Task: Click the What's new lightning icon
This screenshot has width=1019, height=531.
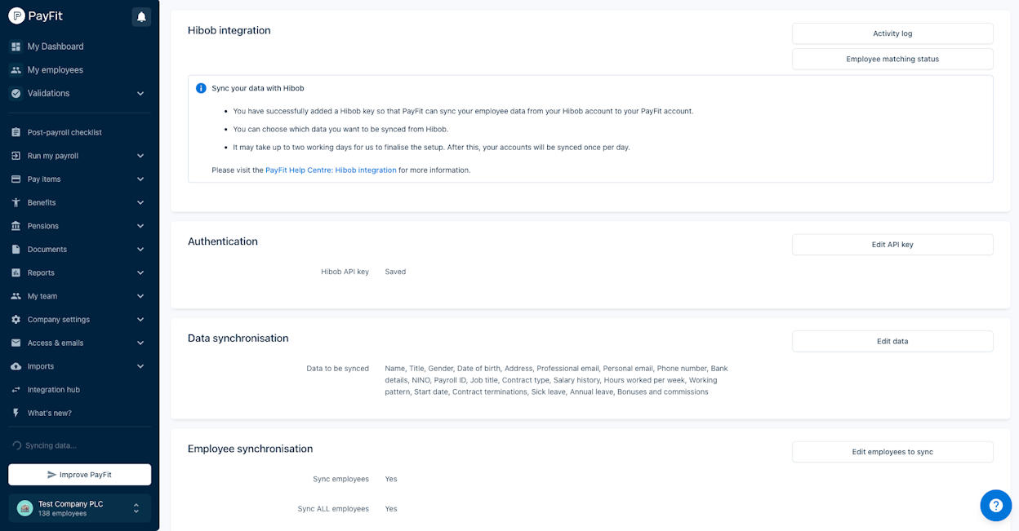Action: click(x=16, y=413)
